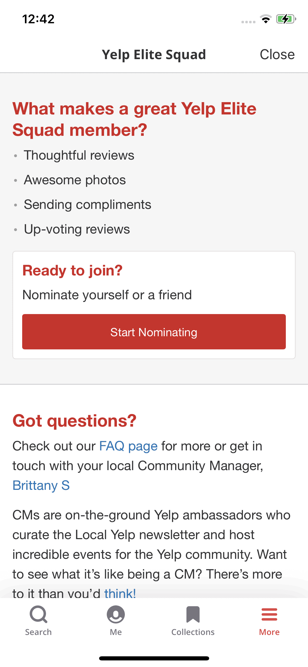The width and height of the screenshot is (308, 667).
Task: Follow the "think!" link
Action: (x=120, y=593)
